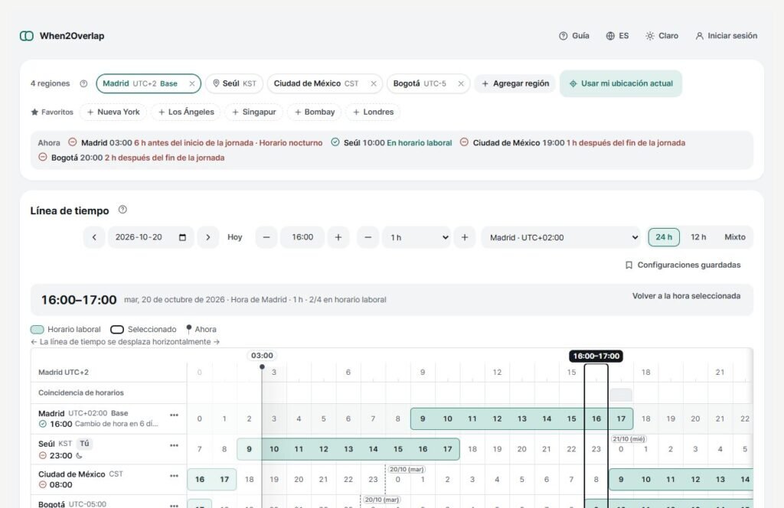Increase the 1 h duration
Screen dimensions: 784x508
tap(465, 237)
